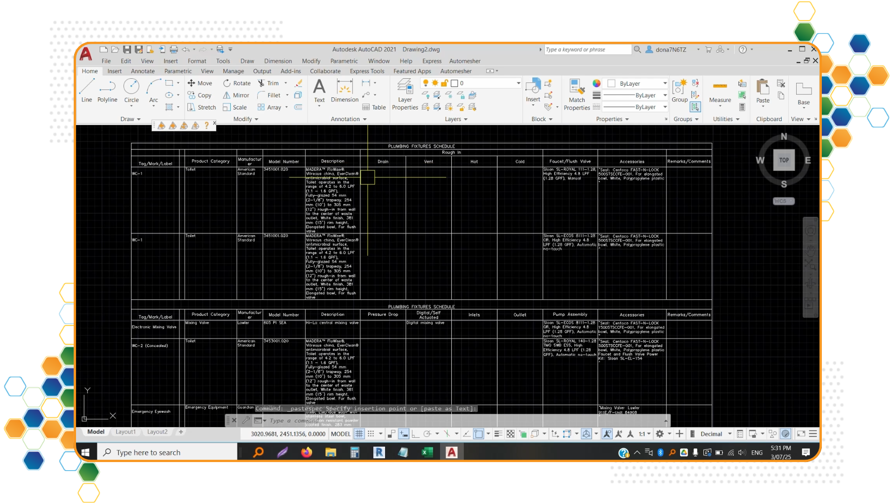Click the Undo arrow icon in the quick access toolbar
Image resolution: width=895 pixels, height=503 pixels.
(x=186, y=49)
